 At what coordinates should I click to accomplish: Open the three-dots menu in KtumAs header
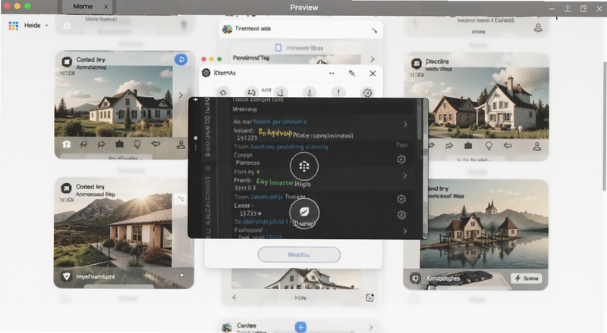[332, 73]
